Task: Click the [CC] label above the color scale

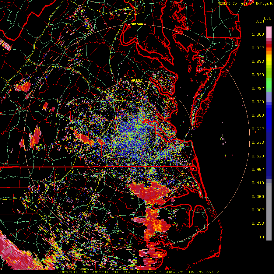Action: [x=260, y=21]
